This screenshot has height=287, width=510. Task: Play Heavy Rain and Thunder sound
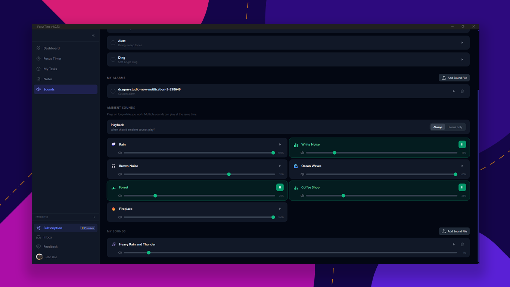pyautogui.click(x=454, y=244)
